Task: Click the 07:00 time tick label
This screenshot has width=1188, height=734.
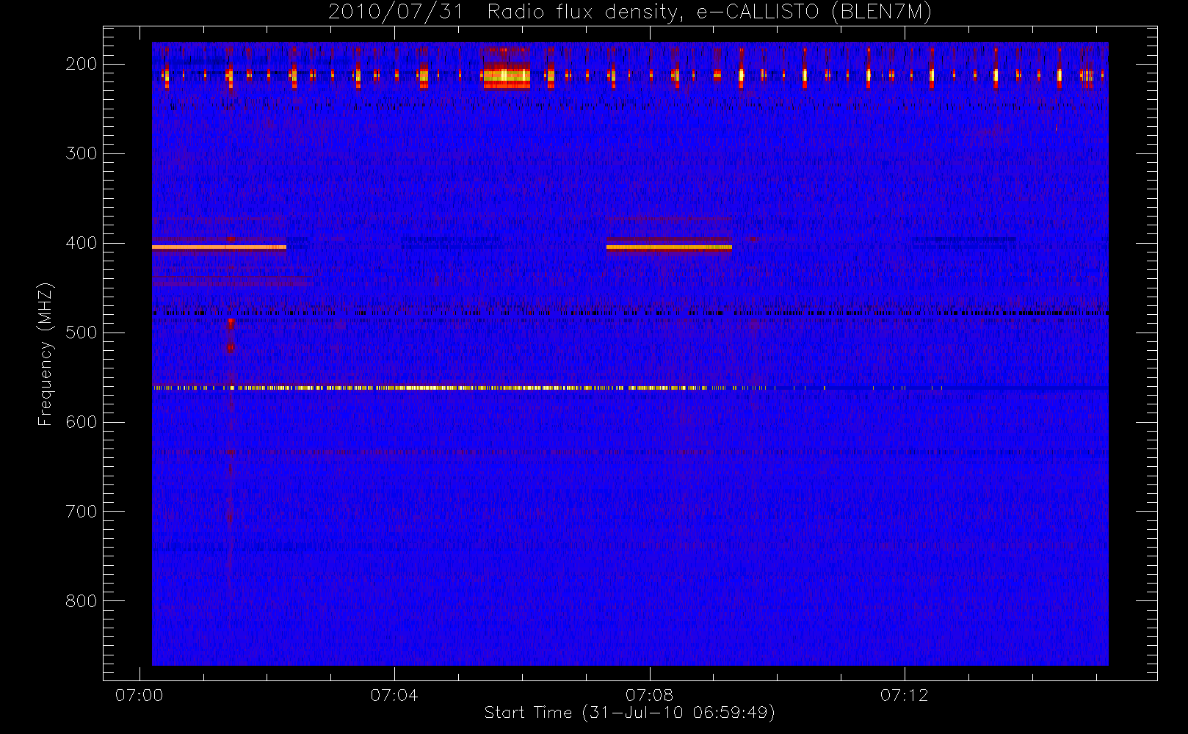Action: coord(139,695)
